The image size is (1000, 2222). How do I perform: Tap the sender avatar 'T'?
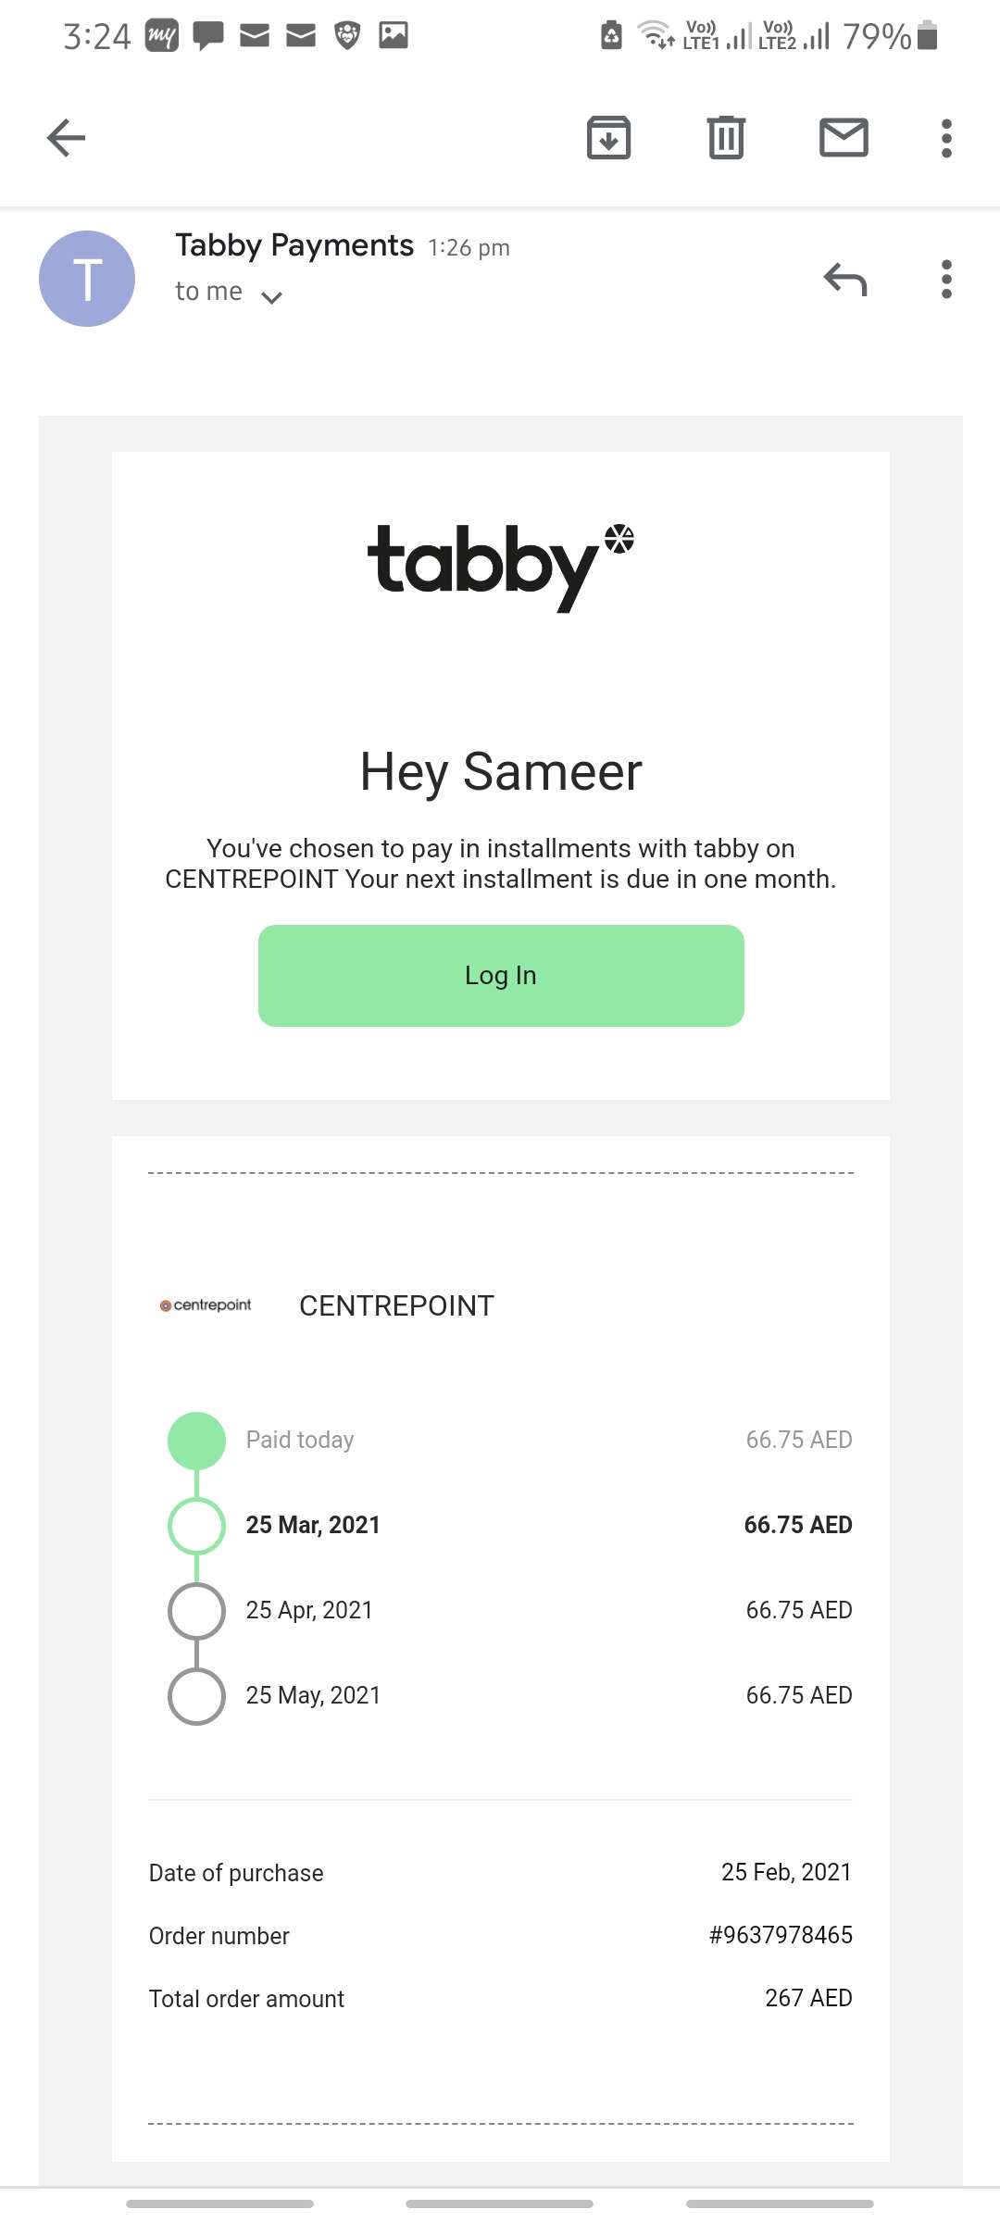coord(87,279)
